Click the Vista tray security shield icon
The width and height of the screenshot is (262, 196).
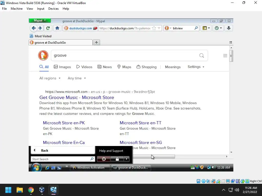(x=202, y=167)
